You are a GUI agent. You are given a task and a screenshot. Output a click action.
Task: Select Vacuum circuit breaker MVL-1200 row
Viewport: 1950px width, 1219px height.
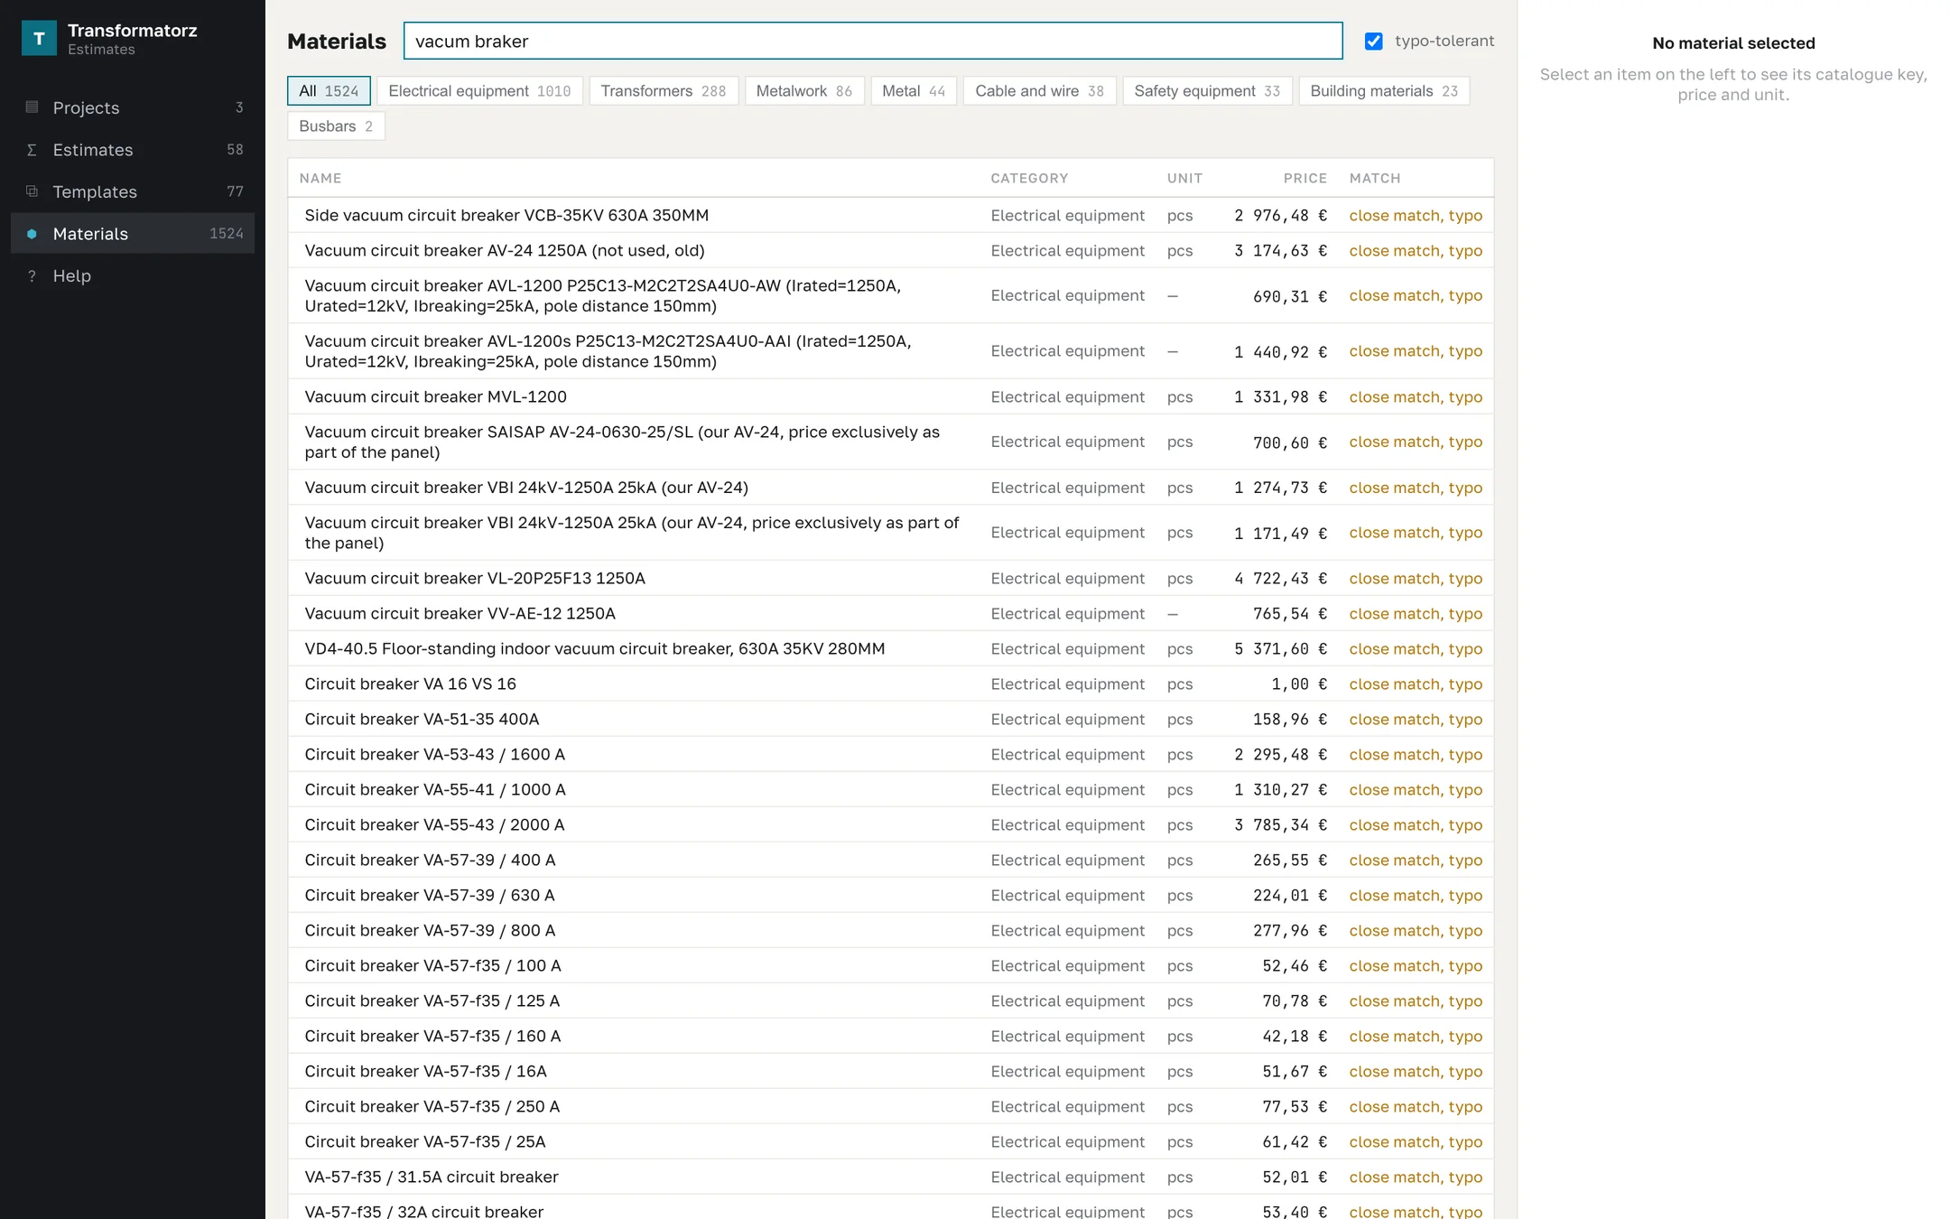(890, 396)
